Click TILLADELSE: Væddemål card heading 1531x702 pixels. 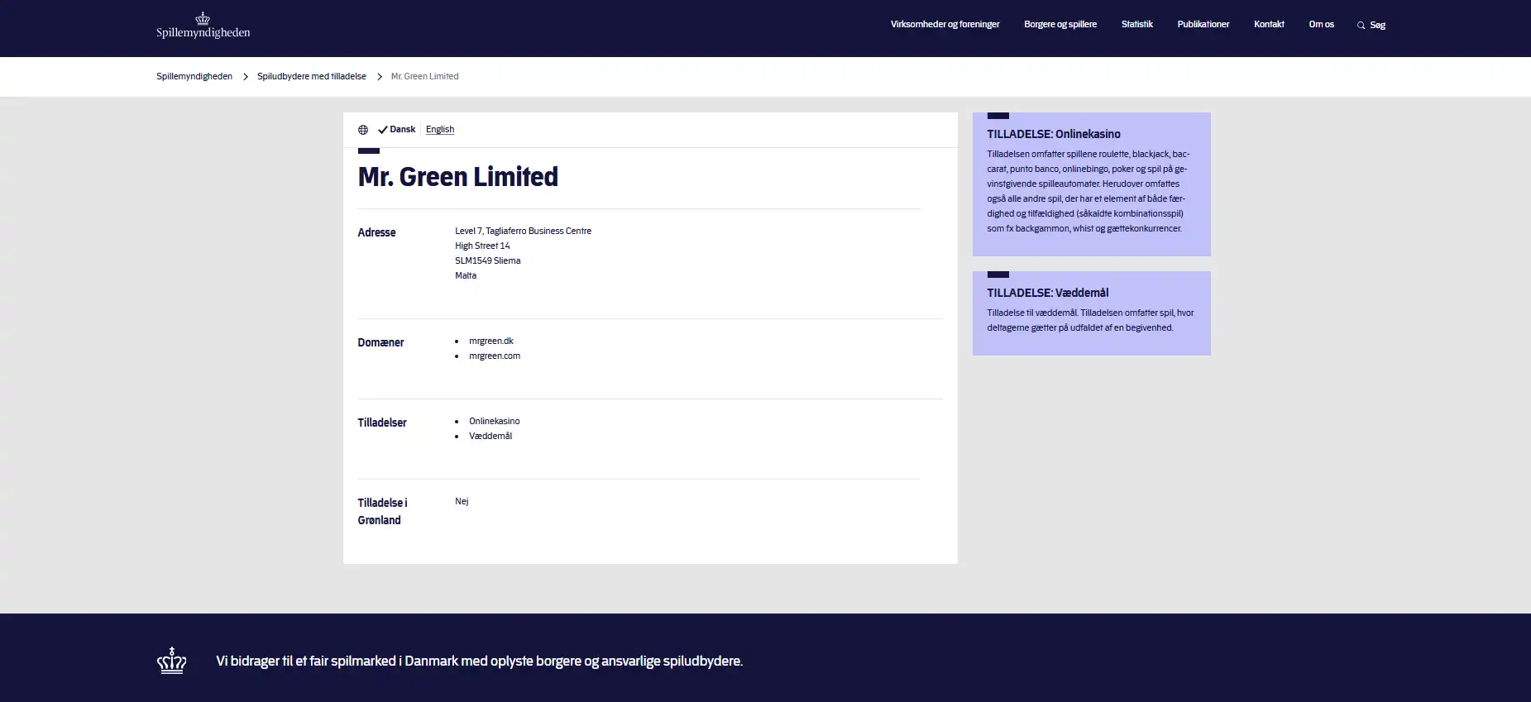click(1047, 293)
